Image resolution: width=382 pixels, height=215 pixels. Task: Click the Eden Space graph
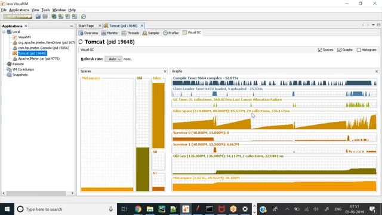pyautogui.click(x=275, y=121)
